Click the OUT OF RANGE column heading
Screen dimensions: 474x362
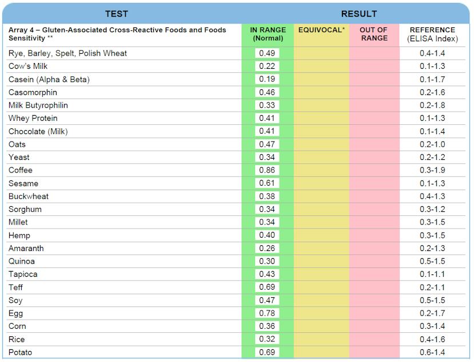[374, 34]
